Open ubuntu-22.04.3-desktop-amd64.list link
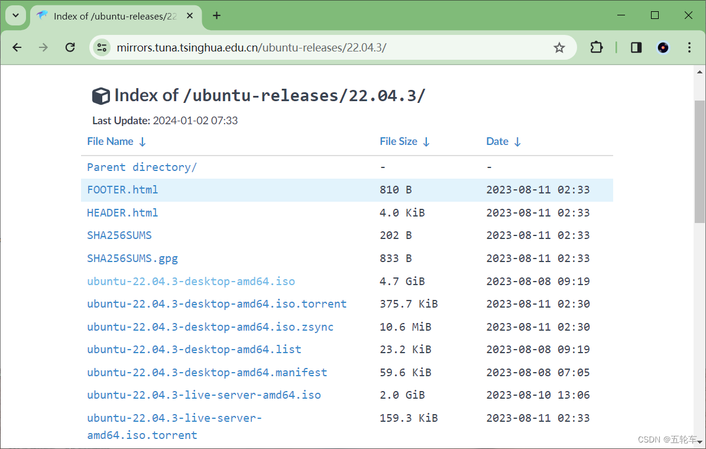Viewport: 706px width, 449px height. (194, 350)
